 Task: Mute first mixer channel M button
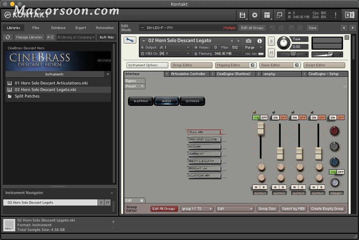256,187
